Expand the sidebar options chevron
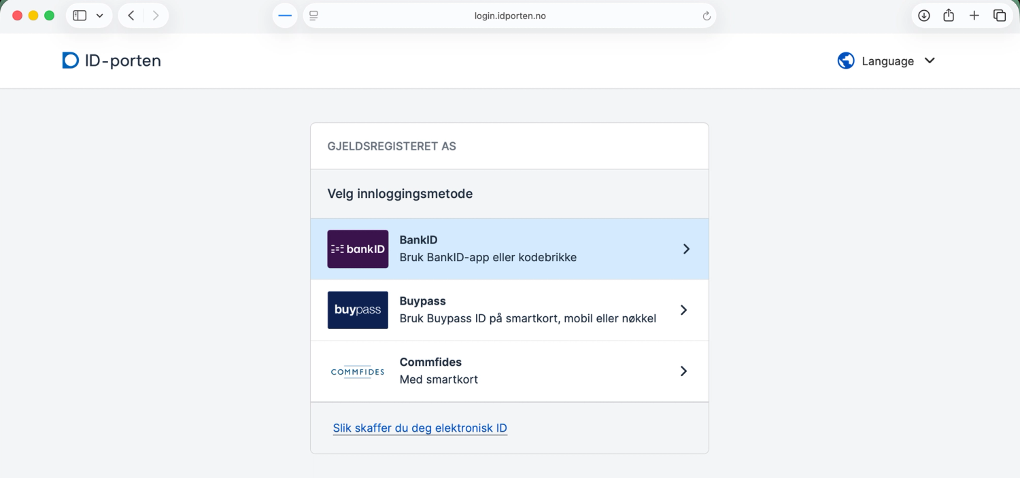Viewport: 1020px width, 478px height. point(100,16)
